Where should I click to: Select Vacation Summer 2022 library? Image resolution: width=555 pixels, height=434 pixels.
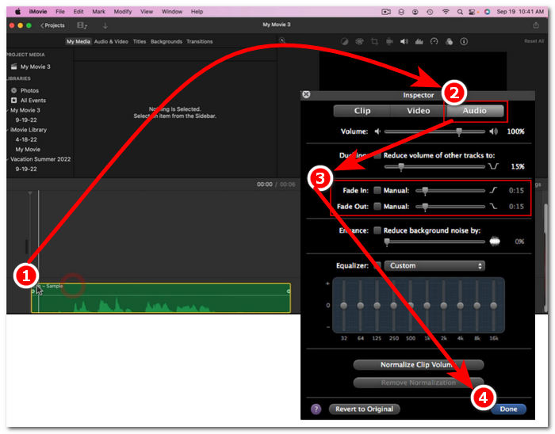(40, 159)
